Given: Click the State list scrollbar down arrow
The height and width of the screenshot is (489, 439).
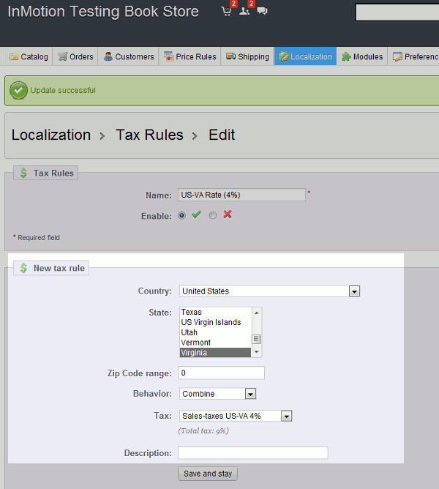Looking at the screenshot, I should [257, 352].
